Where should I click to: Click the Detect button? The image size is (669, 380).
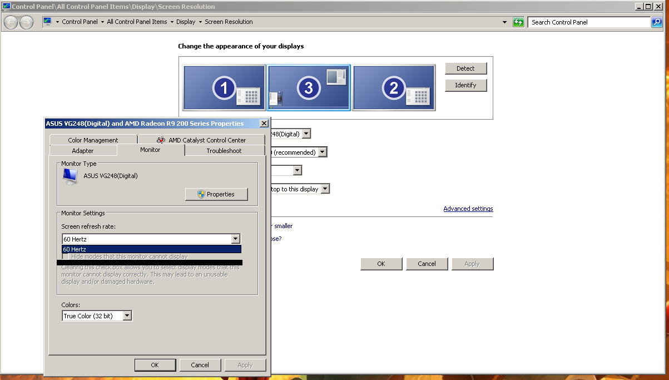pos(465,68)
